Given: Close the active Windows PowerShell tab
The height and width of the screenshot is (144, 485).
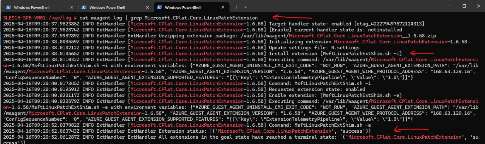Looking at the screenshot, I should pyautogui.click(x=223, y=7).
